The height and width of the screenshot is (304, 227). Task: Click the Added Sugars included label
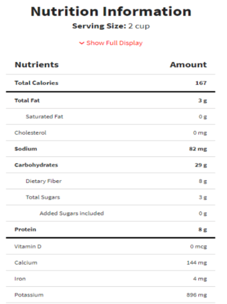pyautogui.click(x=72, y=213)
